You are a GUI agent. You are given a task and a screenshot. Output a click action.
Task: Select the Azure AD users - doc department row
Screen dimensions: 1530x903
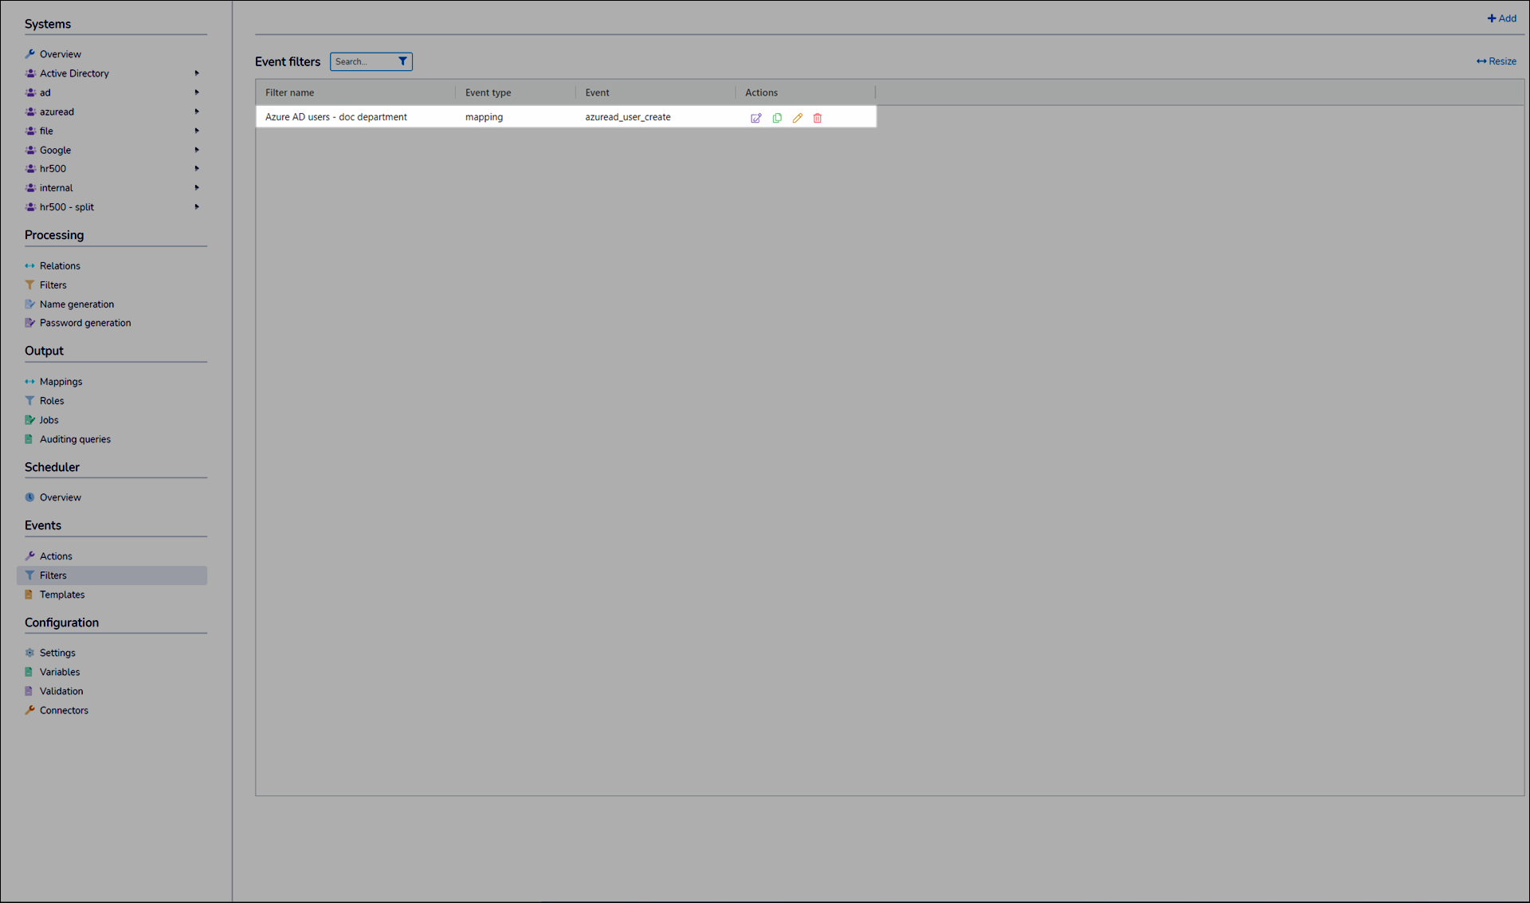[336, 117]
